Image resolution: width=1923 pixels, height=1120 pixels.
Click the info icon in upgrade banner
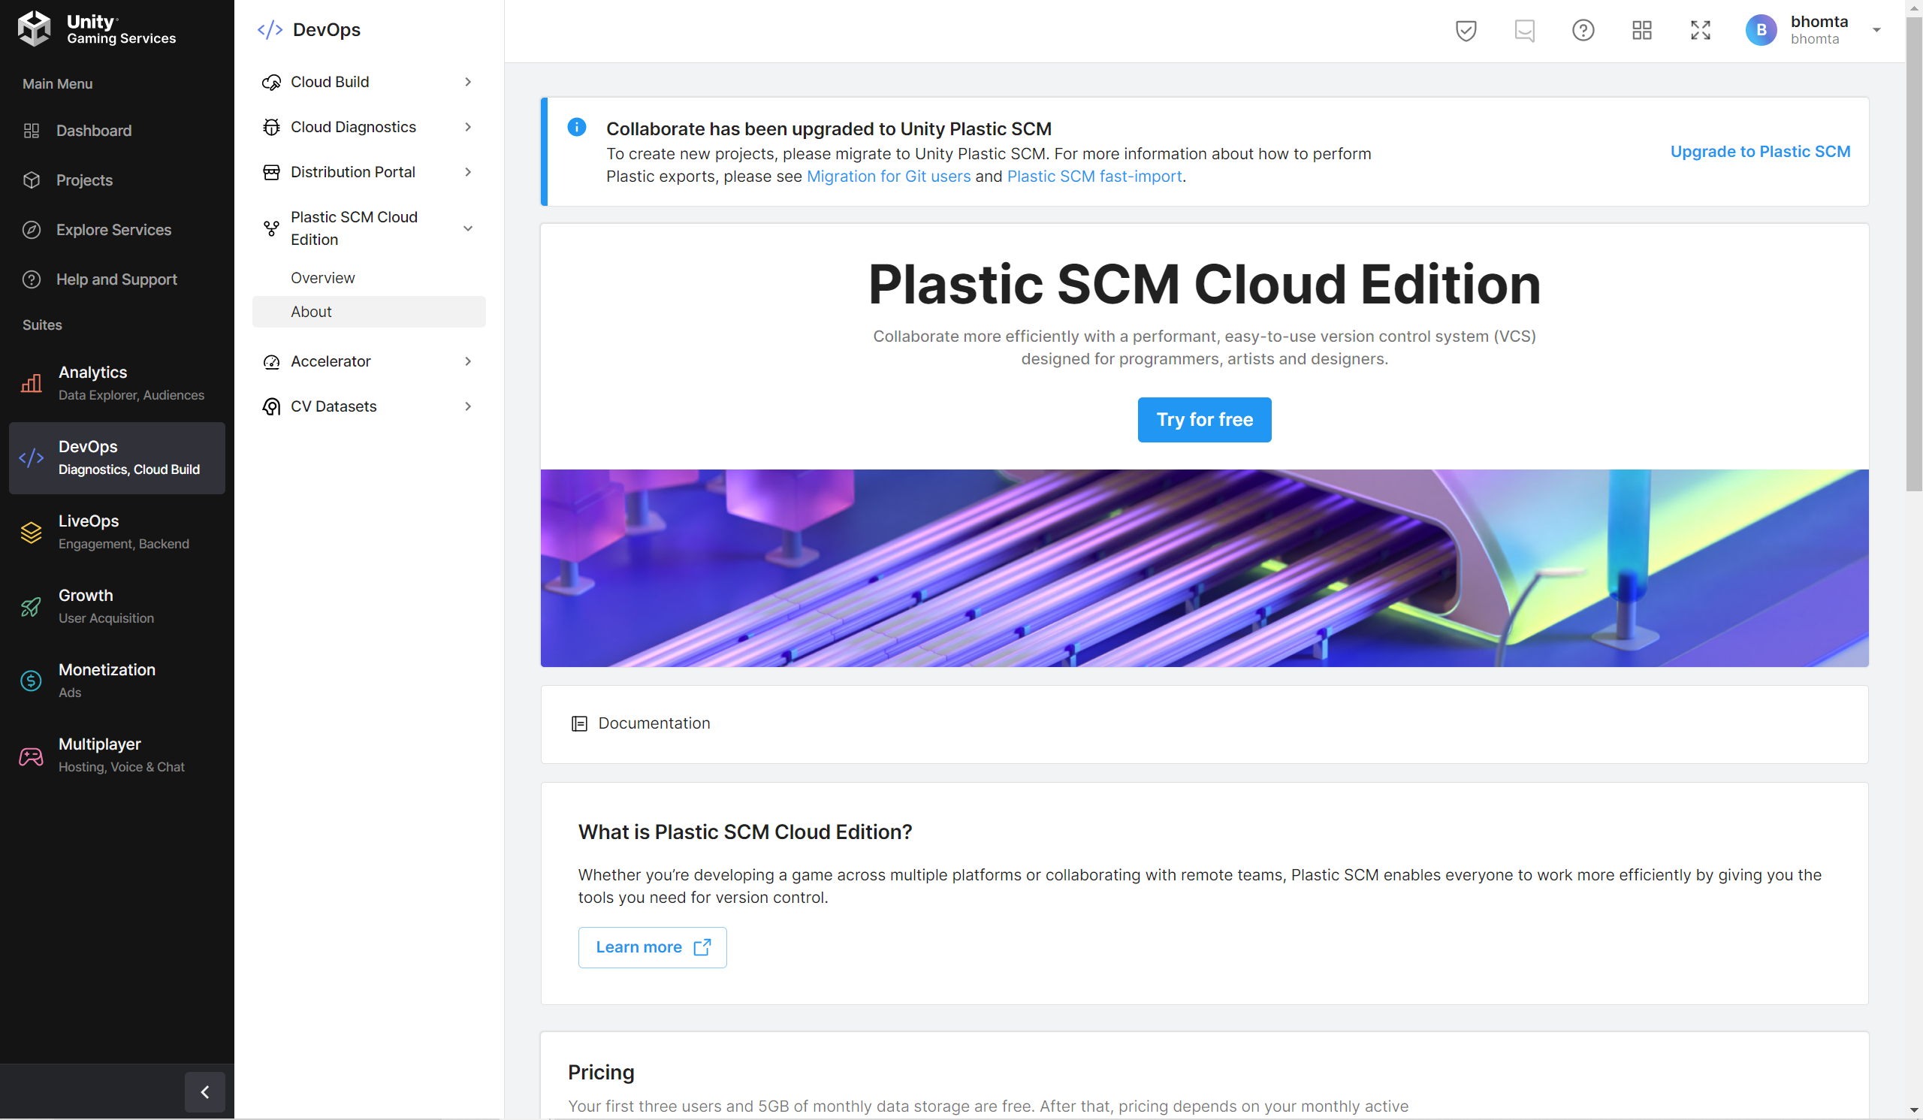[577, 128]
